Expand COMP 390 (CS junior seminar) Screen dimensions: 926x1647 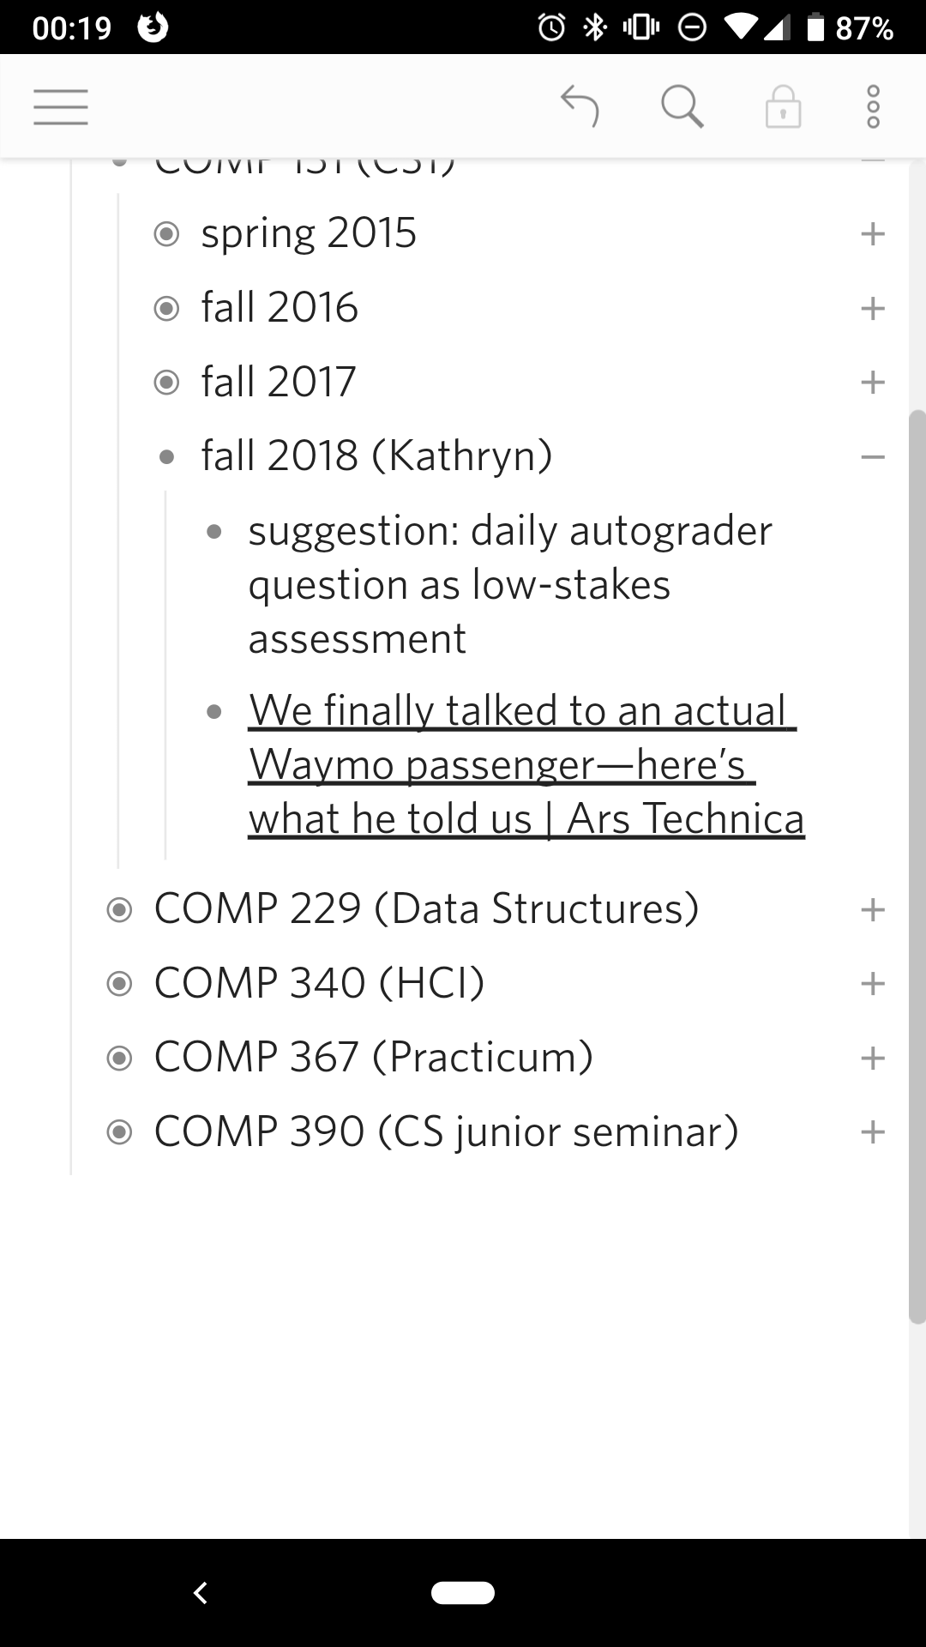click(873, 1132)
